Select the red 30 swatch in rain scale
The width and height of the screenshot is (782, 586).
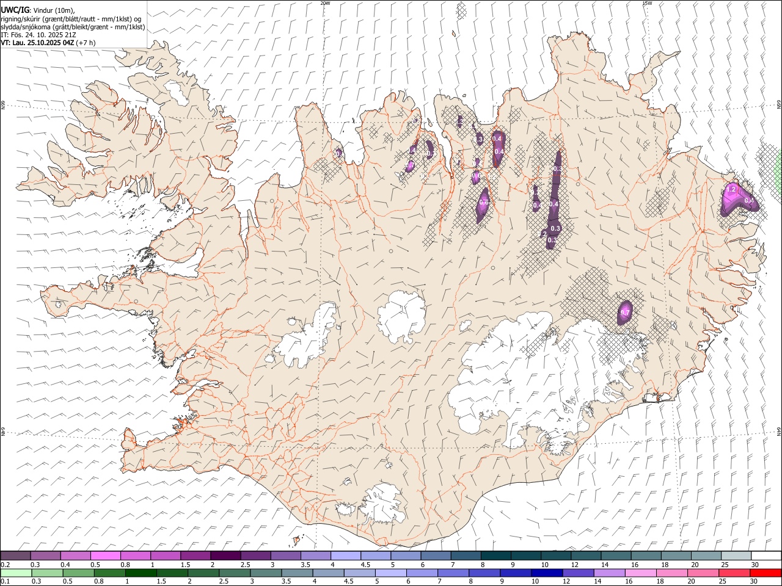[x=766, y=573]
